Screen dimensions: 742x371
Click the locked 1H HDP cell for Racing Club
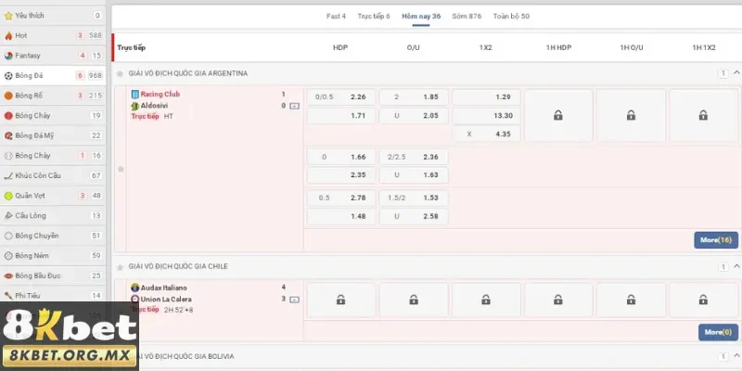(x=558, y=115)
